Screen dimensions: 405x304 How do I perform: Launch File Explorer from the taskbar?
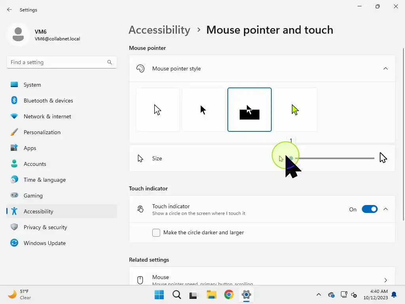pyautogui.click(x=211, y=294)
